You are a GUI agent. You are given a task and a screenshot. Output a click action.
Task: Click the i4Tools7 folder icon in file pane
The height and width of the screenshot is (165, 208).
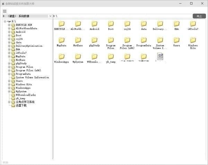pyautogui.click(x=193, y=24)
